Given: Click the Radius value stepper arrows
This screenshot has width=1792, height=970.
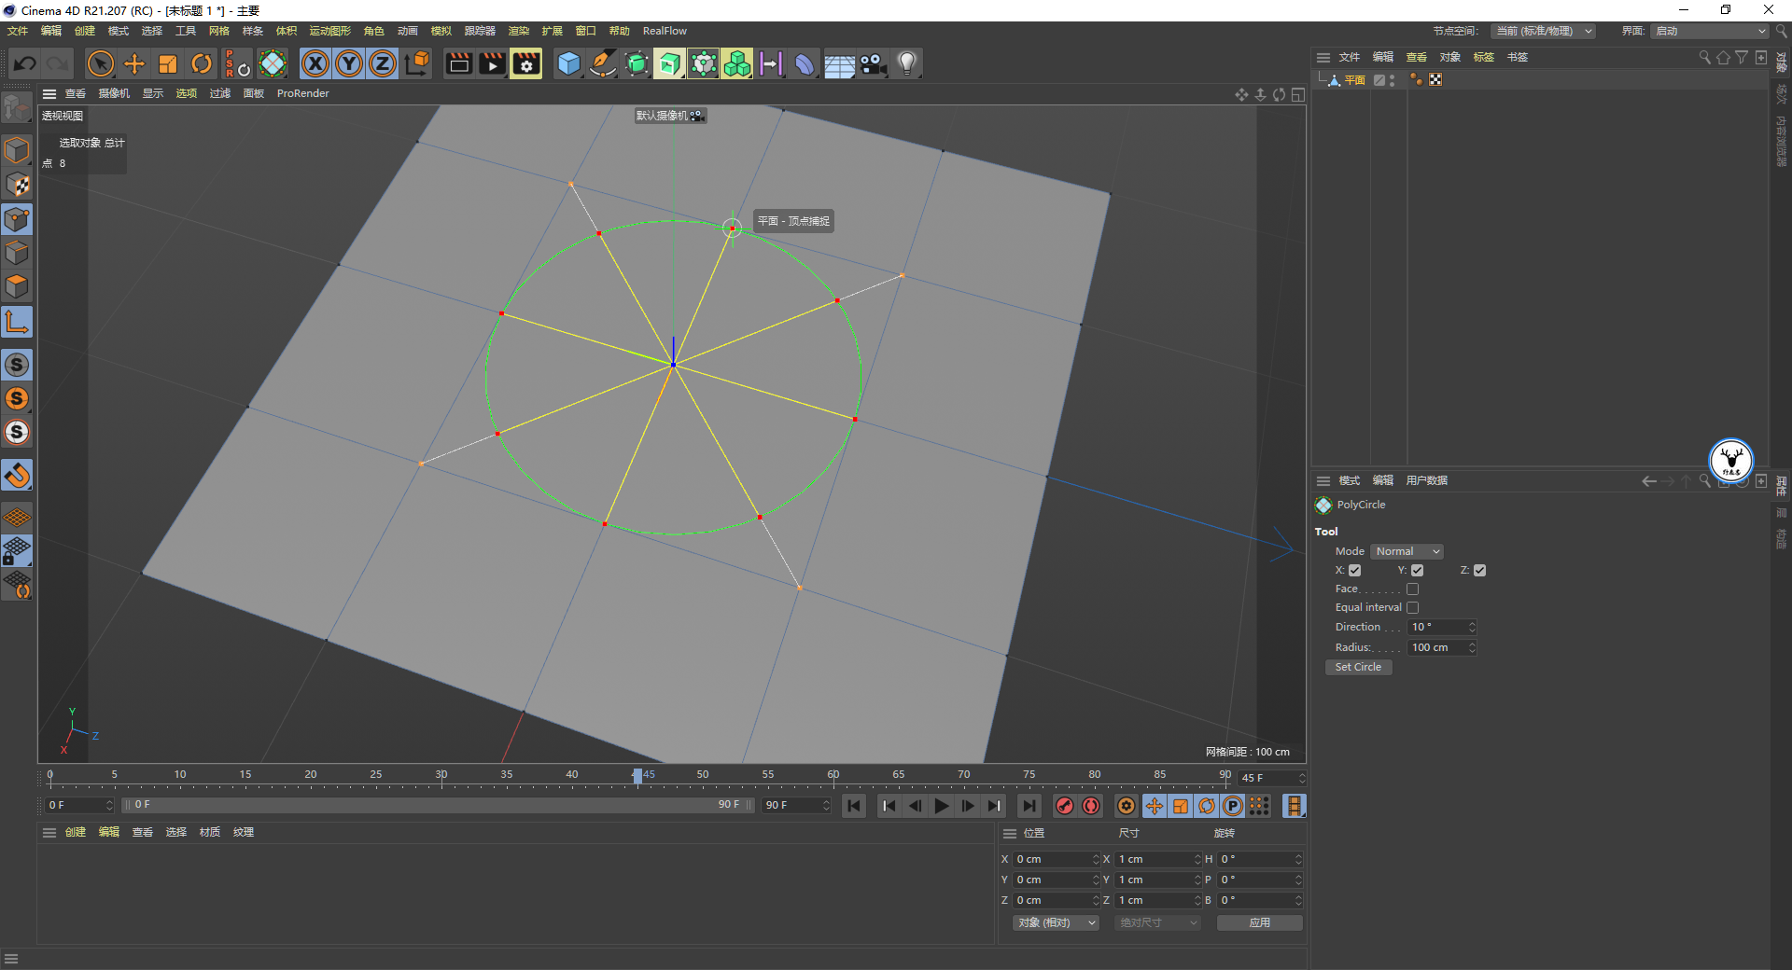Looking at the screenshot, I should click(1472, 647).
